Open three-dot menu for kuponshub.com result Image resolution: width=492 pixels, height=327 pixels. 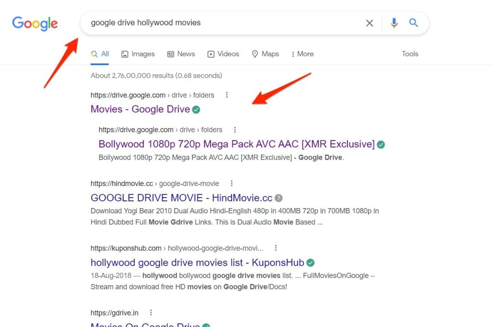(276, 248)
